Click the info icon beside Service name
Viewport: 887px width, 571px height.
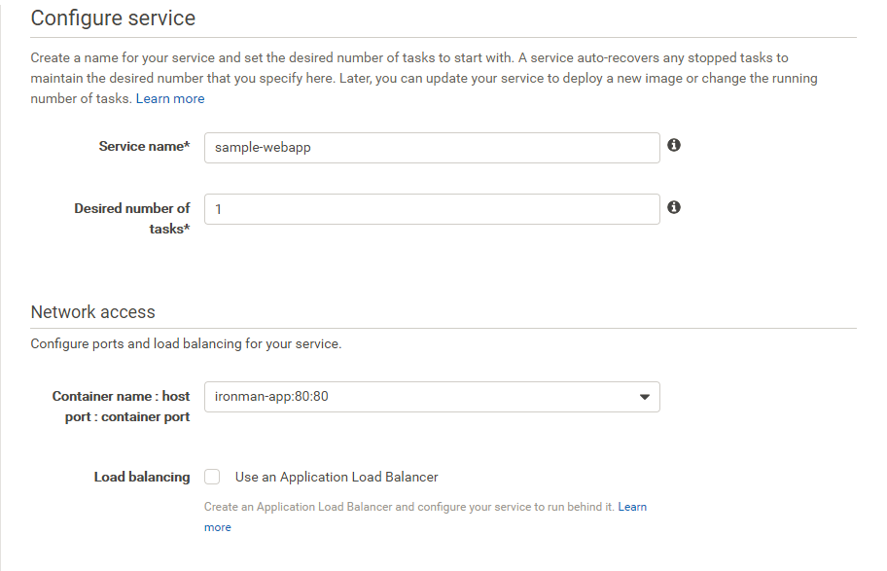[674, 145]
